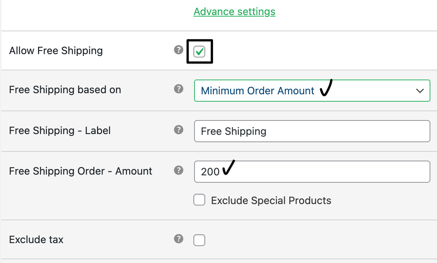
Task: Click the Minimum Order Amount selected value text
Action: coord(258,91)
